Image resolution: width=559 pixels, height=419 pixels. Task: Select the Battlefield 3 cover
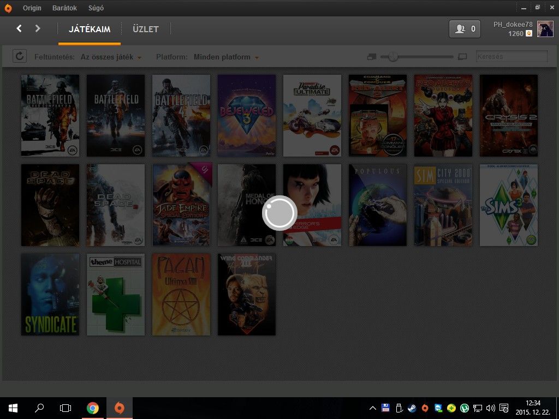click(x=116, y=116)
